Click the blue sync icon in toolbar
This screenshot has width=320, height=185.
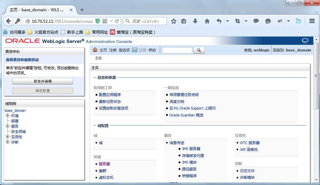298,21
